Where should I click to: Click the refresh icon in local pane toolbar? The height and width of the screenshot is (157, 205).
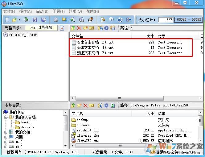click(x=113, y=105)
